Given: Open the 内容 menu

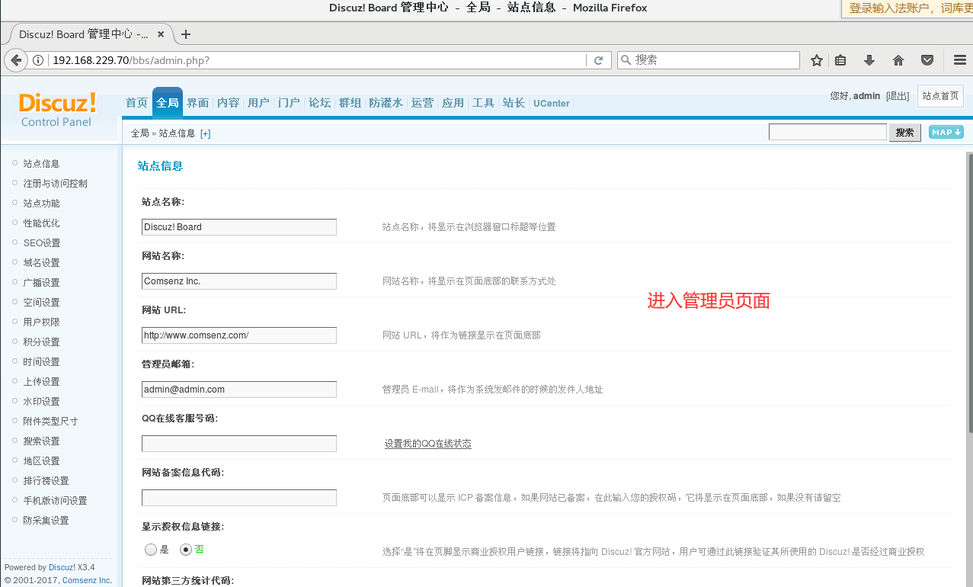Looking at the screenshot, I should click(x=228, y=103).
